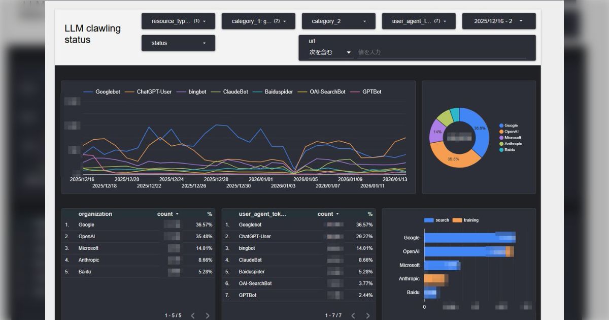The image size is (609, 320).
Task: Sort user agent table by % column
Action: 370,214
